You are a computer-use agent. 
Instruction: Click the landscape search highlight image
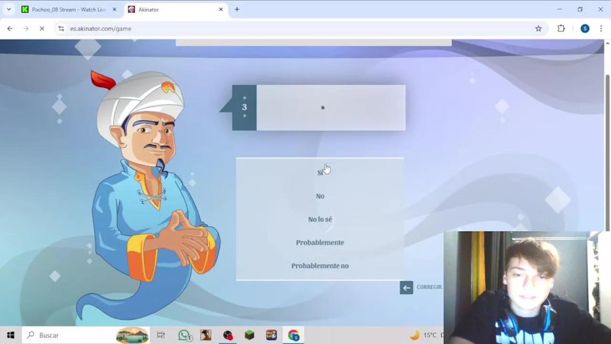click(132, 335)
